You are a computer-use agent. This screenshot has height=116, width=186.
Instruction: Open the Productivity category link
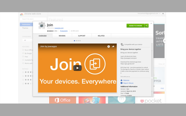(x=64, y=30)
